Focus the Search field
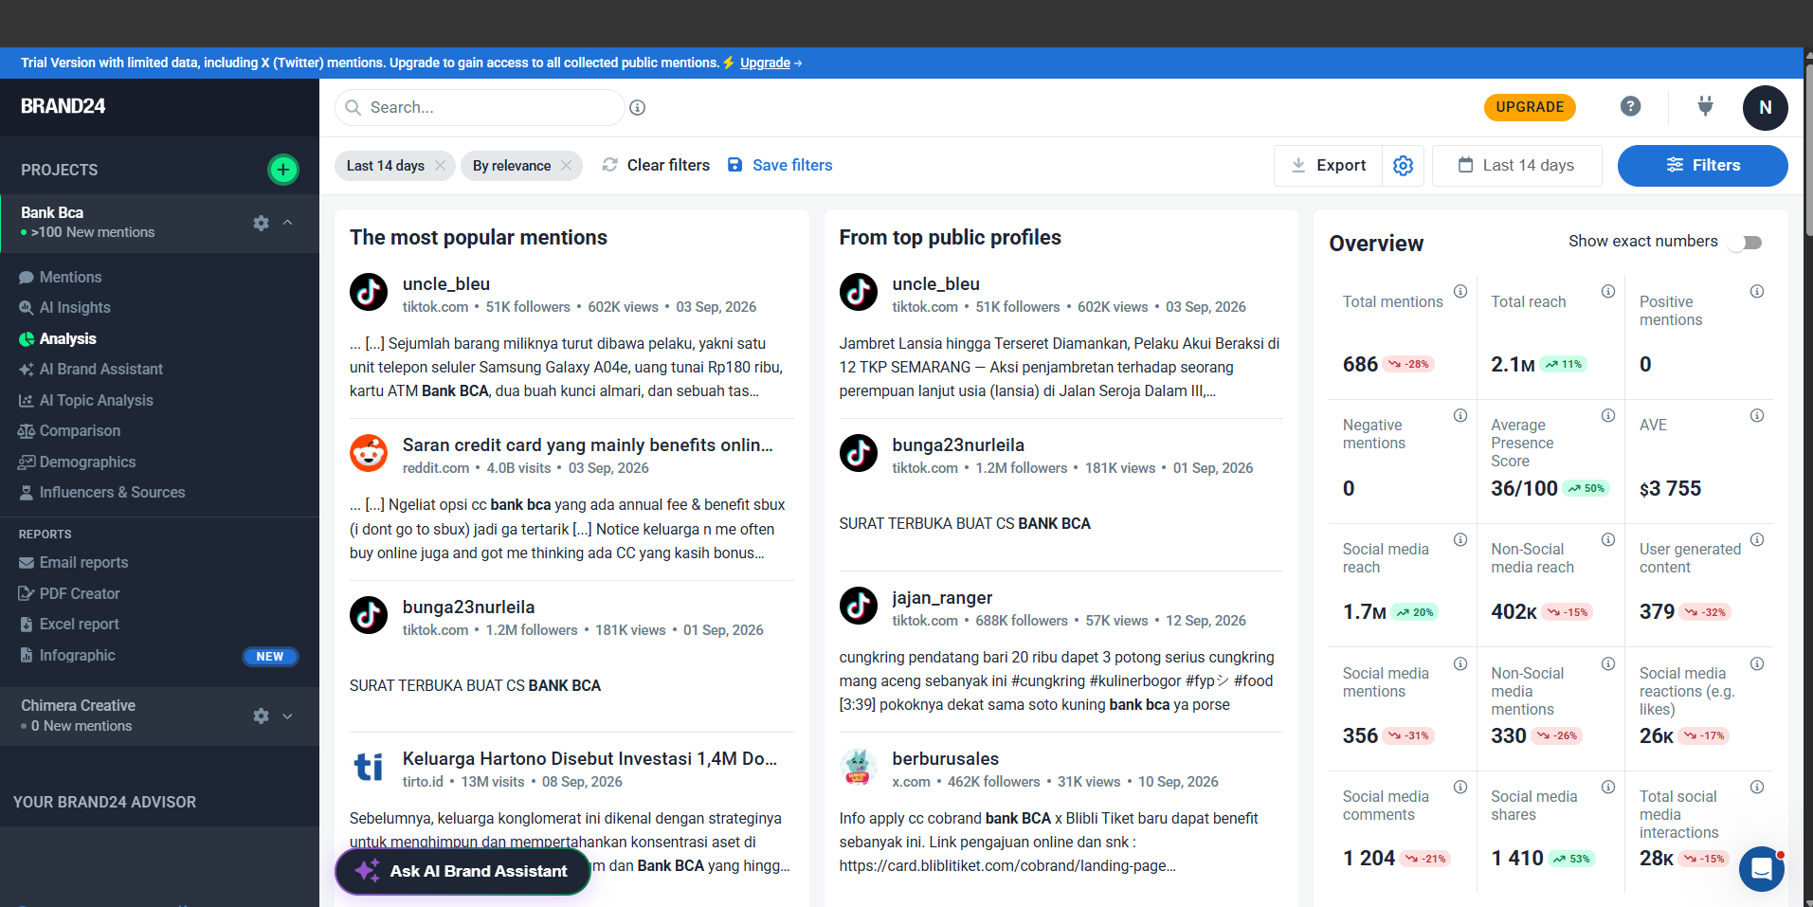This screenshot has width=1813, height=907. pyautogui.click(x=480, y=107)
